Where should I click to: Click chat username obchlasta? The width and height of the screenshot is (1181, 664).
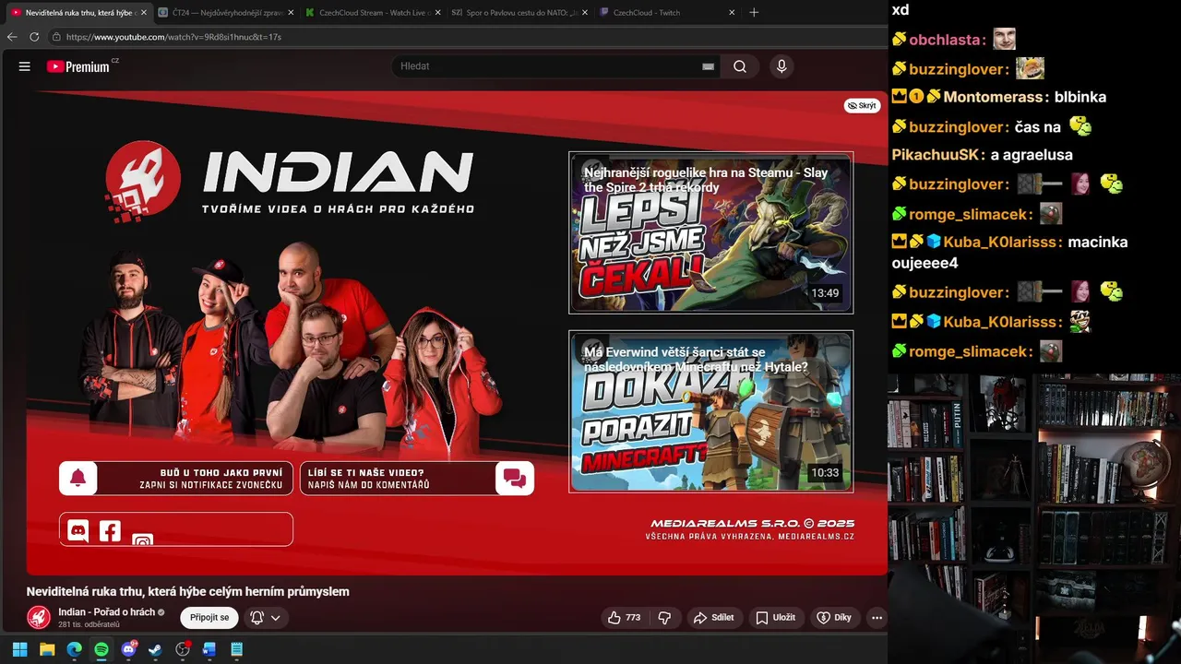pos(944,40)
